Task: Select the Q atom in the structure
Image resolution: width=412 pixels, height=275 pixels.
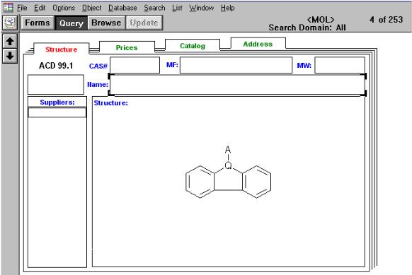Action: tap(228, 165)
